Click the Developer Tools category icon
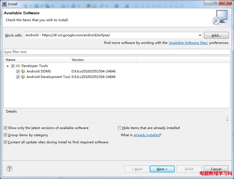 point(18,66)
